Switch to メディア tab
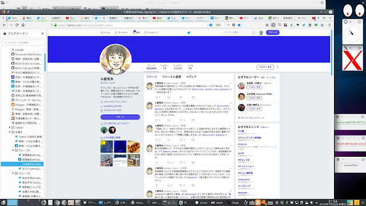The width and height of the screenshot is (366, 206). [x=191, y=77]
